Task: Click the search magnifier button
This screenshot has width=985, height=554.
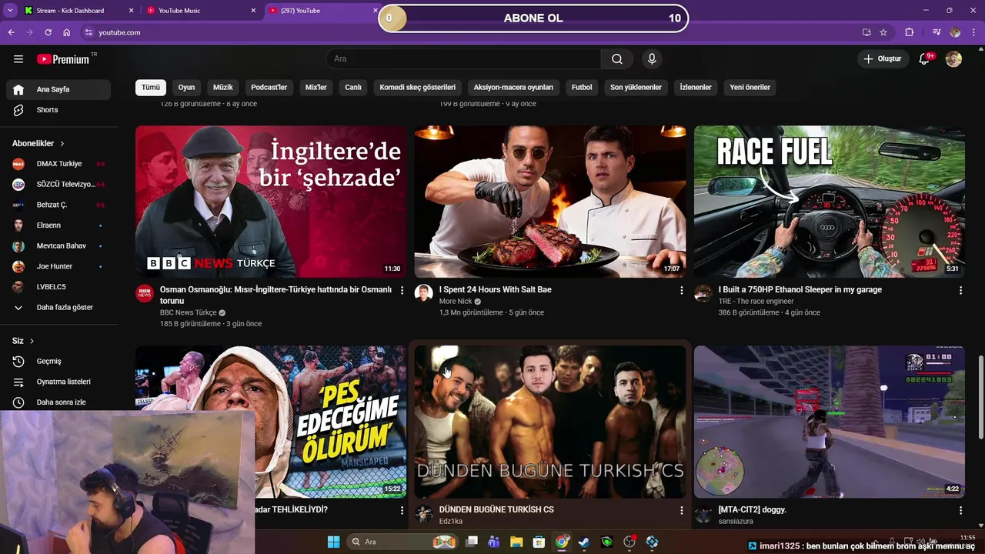Action: click(617, 59)
